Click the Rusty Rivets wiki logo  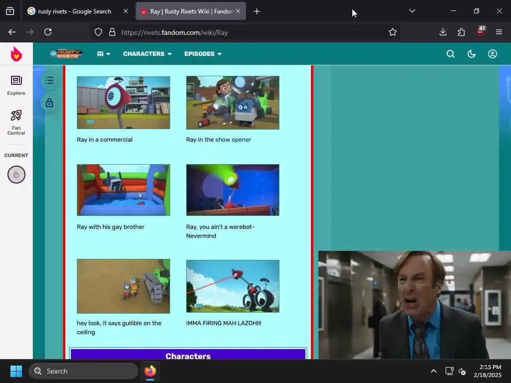click(67, 54)
